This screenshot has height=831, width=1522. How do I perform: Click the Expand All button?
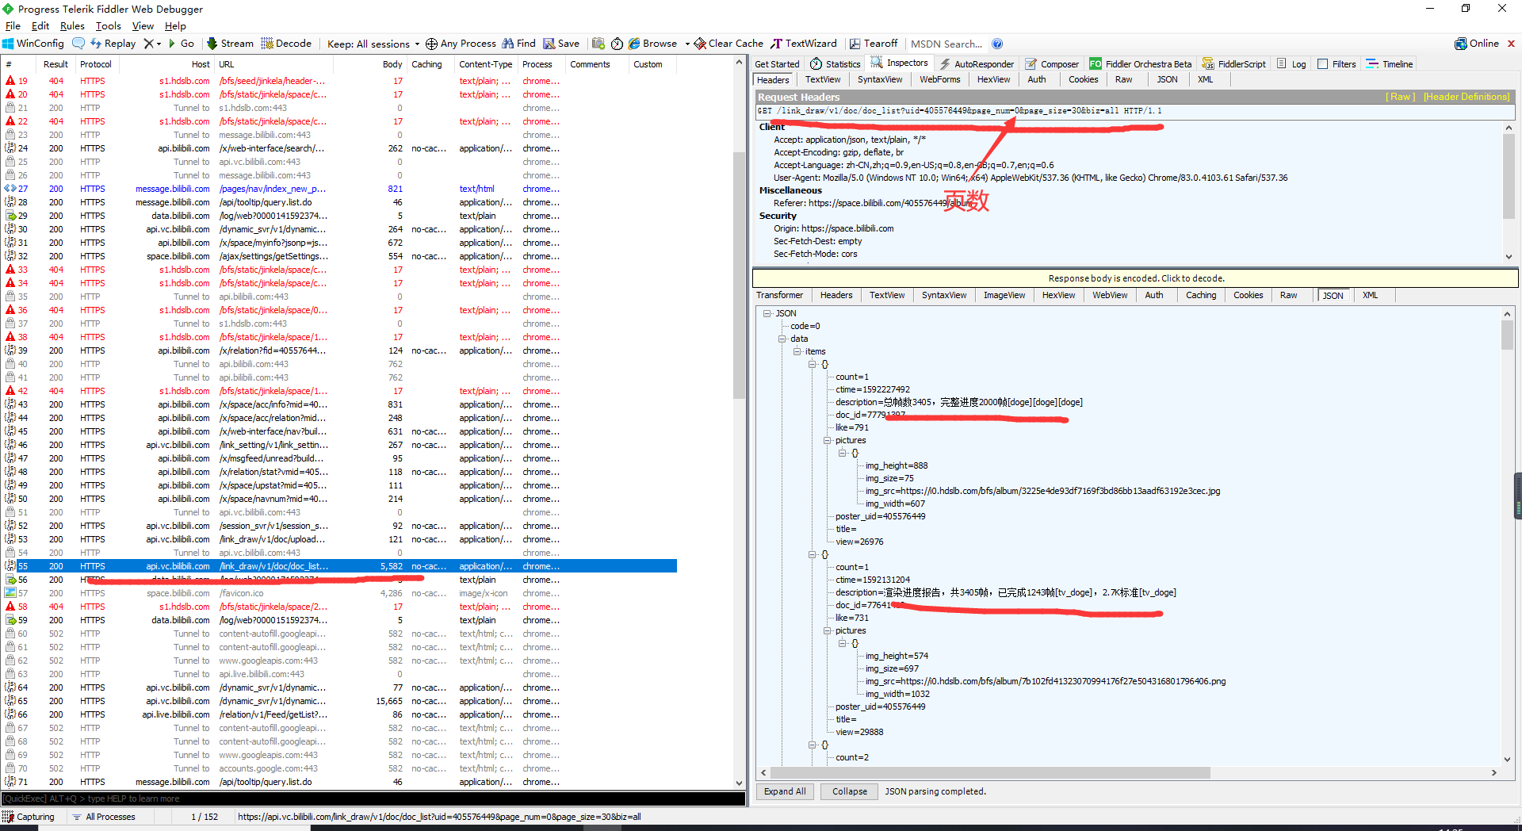click(785, 791)
